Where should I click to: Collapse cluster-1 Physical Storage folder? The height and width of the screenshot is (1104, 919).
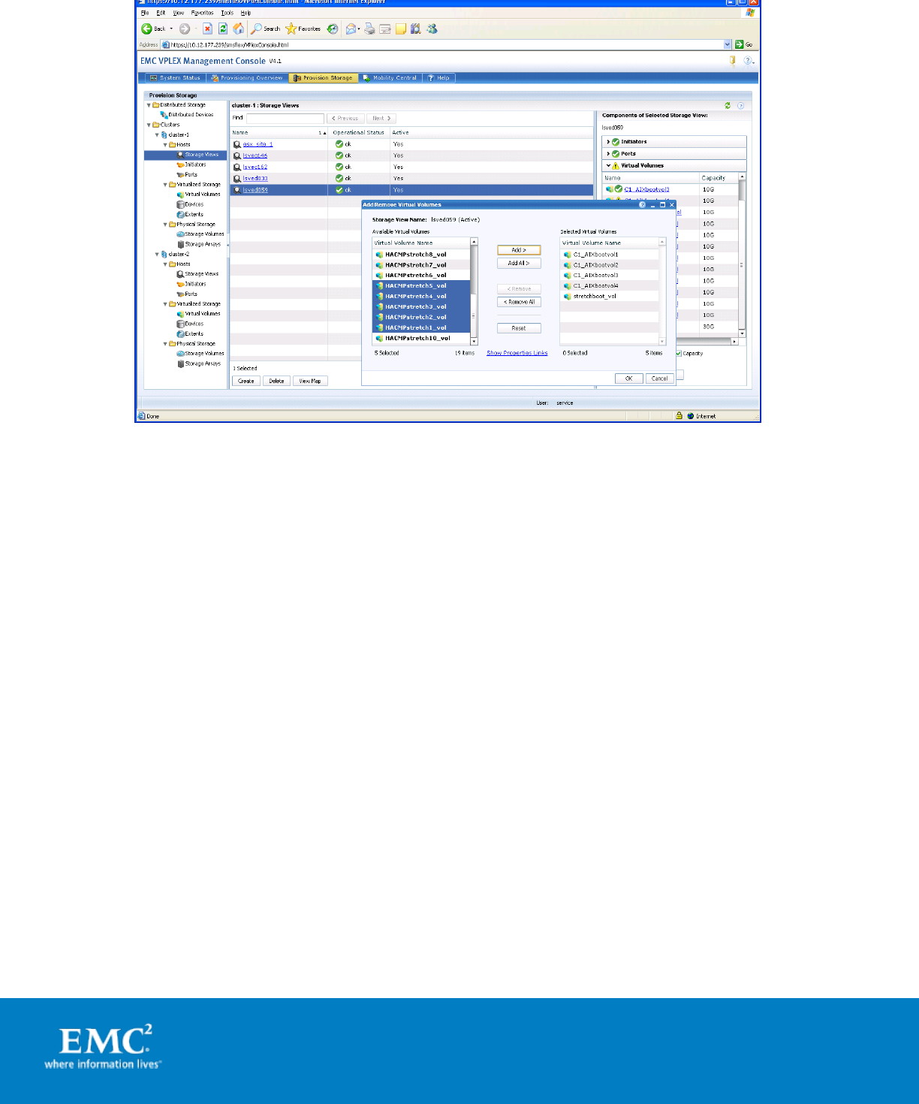point(165,225)
